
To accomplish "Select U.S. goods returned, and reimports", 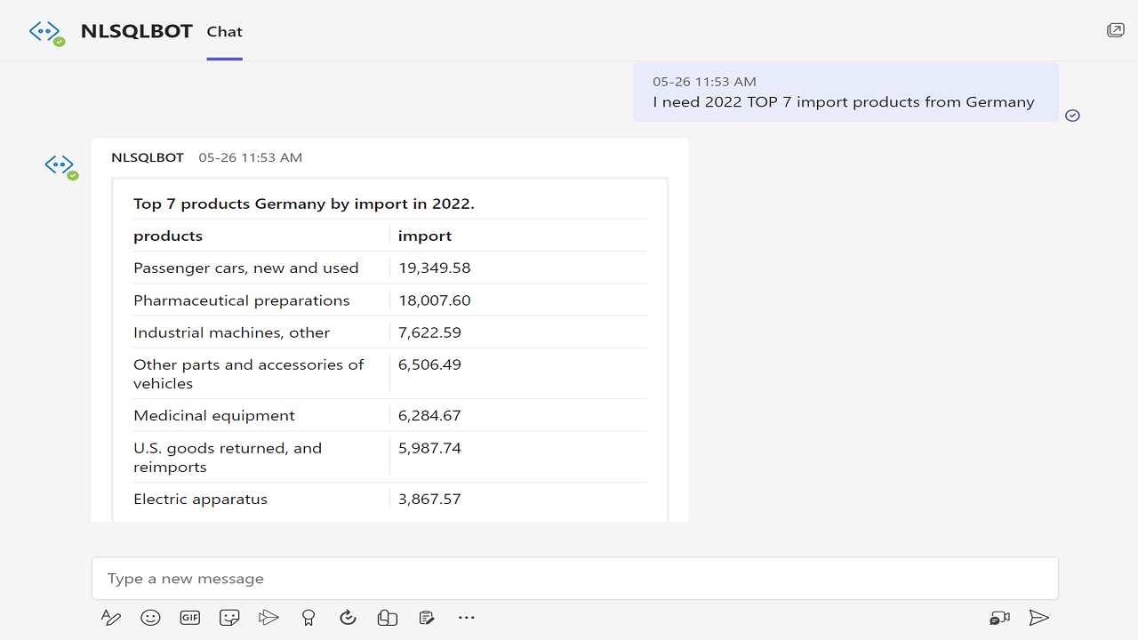I will click(228, 458).
